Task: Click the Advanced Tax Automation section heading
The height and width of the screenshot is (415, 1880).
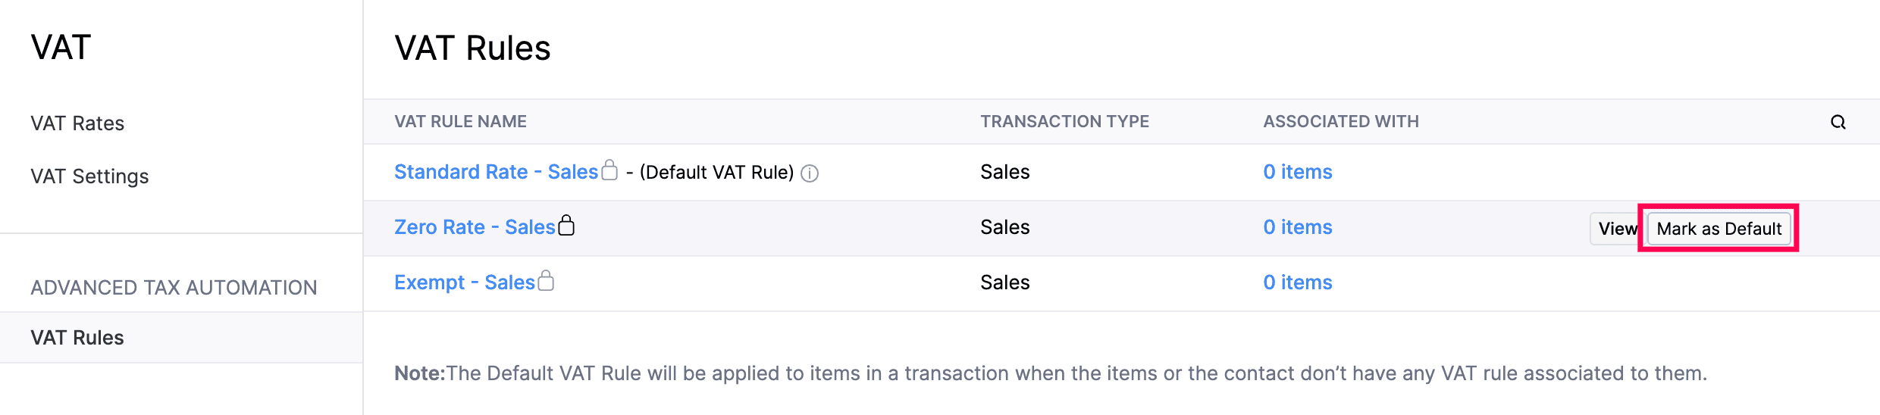Action: click(x=174, y=288)
